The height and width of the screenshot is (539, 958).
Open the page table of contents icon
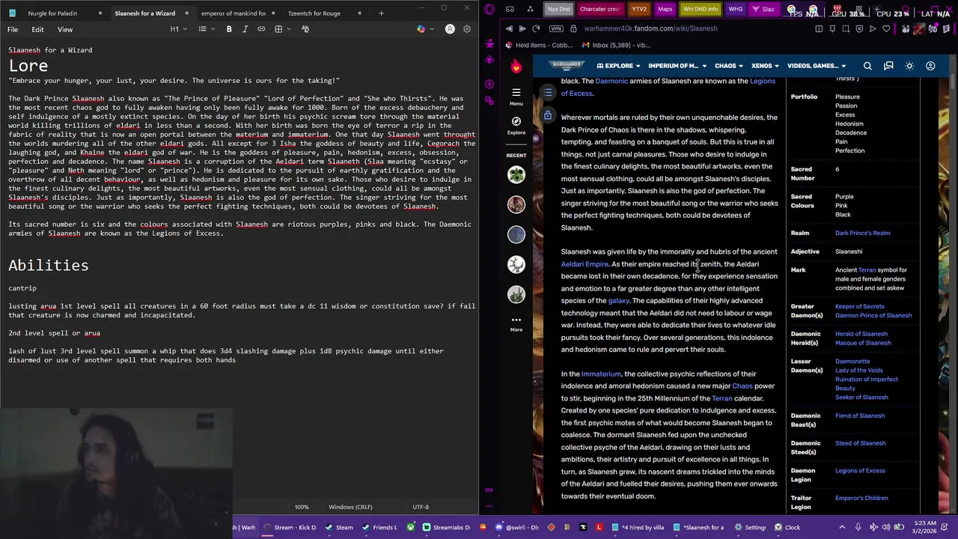point(548,92)
